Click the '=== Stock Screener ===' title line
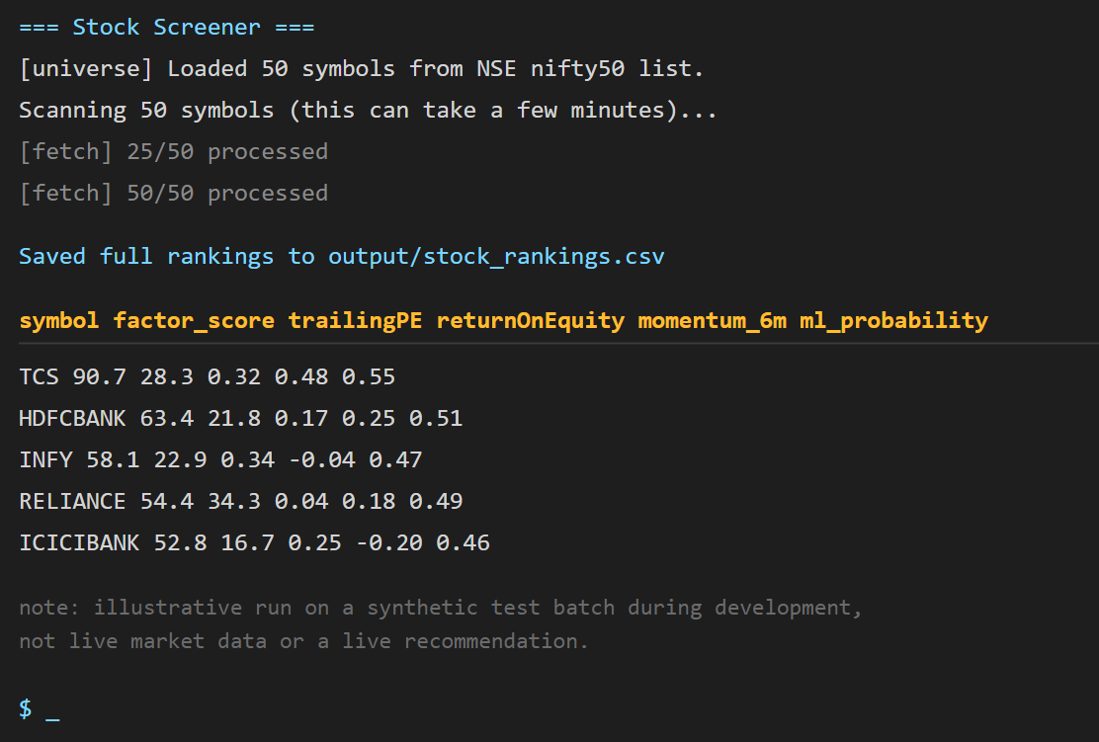The width and height of the screenshot is (1099, 742). [167, 28]
